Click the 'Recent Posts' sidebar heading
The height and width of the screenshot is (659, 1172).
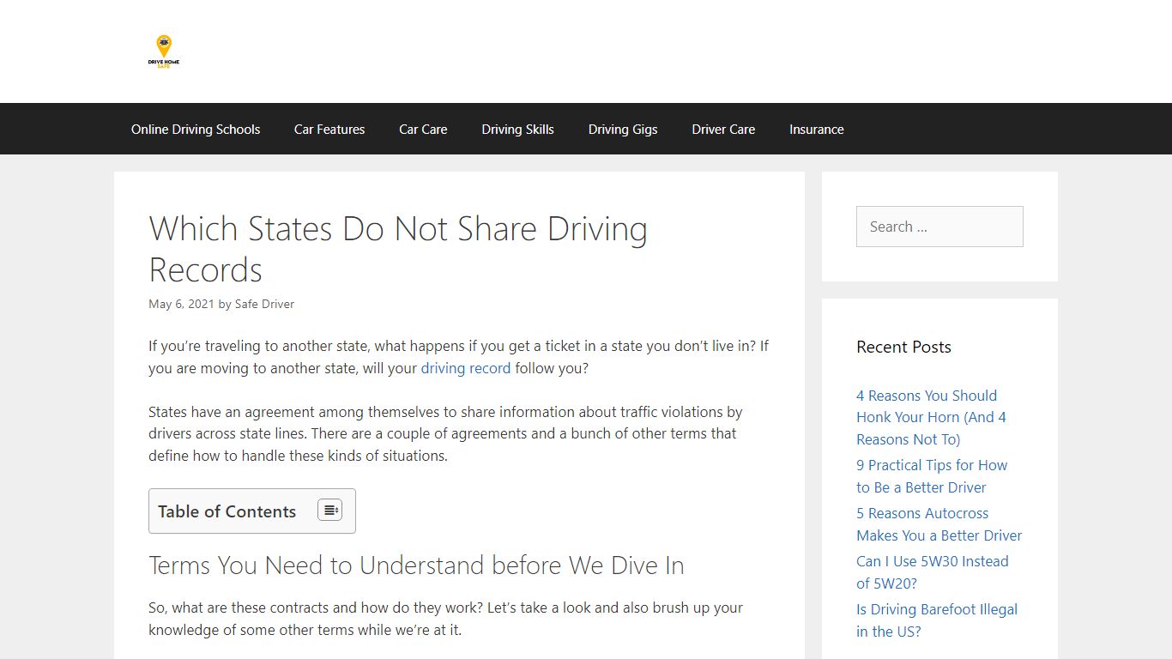(903, 347)
